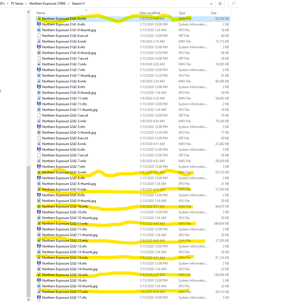Click icon of Northern Exposure S2d2-10.m4v
Screen dimensions: 284x303
click(x=39, y=206)
